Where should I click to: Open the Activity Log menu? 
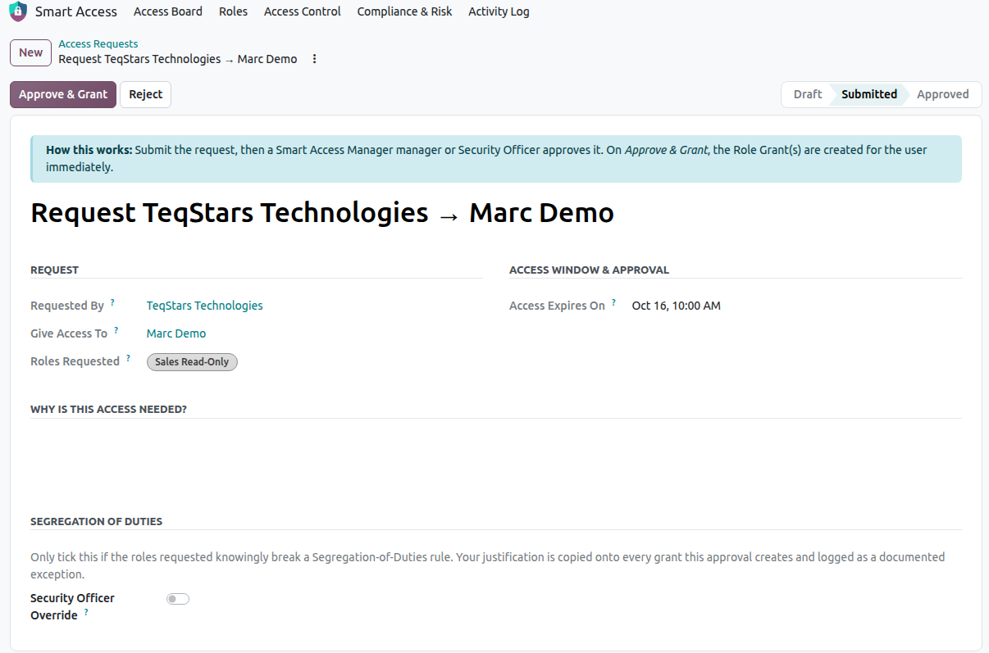point(499,11)
